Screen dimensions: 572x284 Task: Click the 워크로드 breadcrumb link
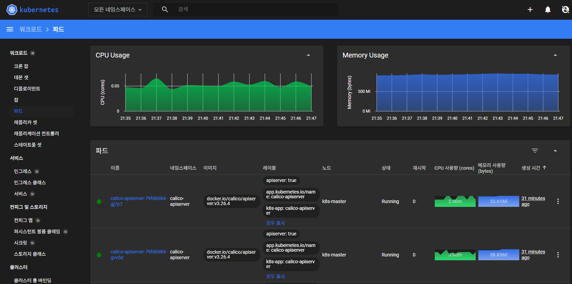[30, 29]
